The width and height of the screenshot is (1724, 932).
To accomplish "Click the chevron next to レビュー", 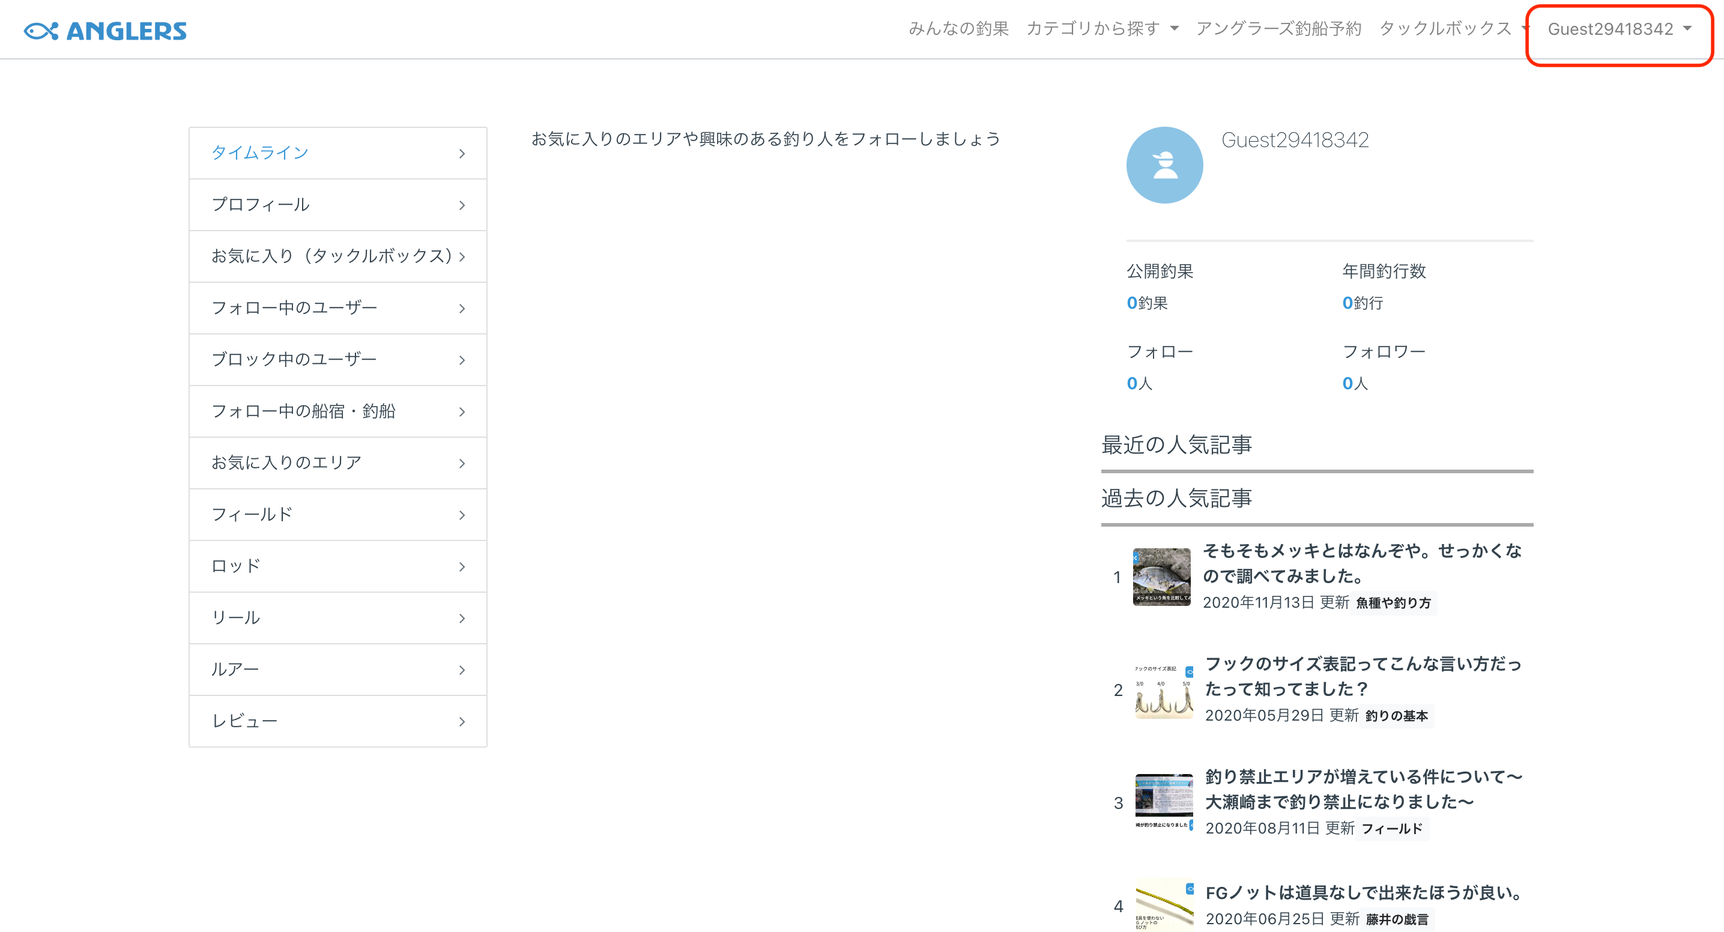I will 462,721.
